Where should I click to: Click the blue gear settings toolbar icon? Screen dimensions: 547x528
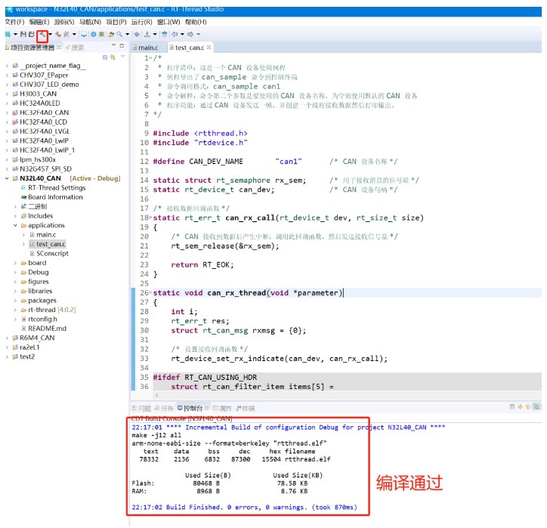coord(93,34)
